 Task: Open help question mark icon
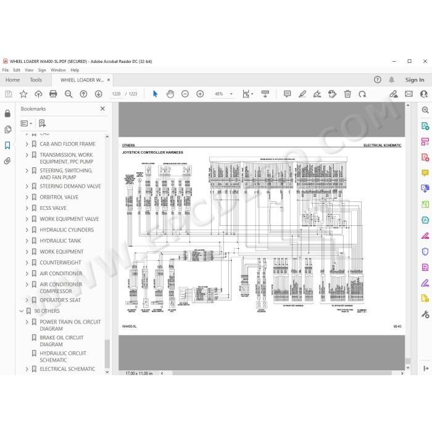pos(378,80)
